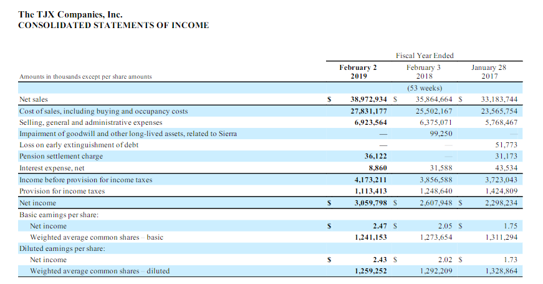Select 'Income before provision for income taxes' label
543x284 pixels.
click(x=86, y=180)
